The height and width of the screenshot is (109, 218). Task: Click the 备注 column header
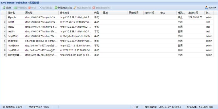click(168, 12)
